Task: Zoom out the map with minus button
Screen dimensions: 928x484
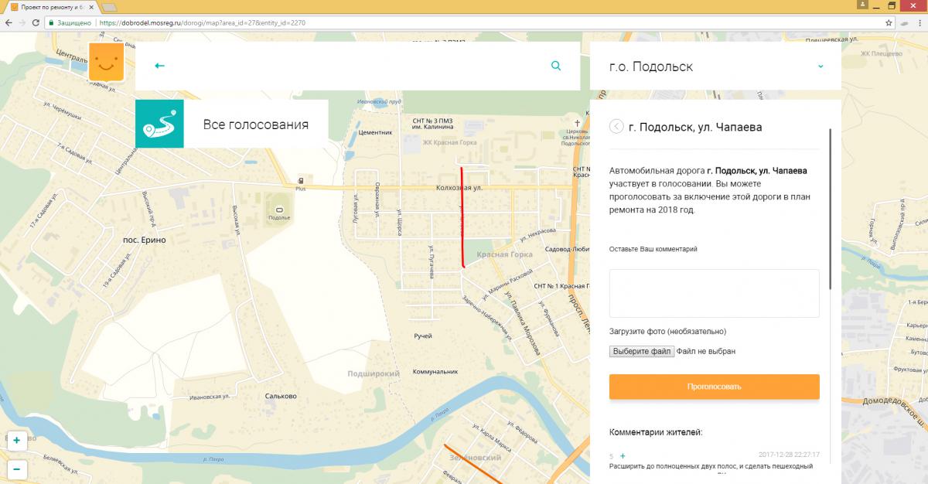Action: point(16,469)
